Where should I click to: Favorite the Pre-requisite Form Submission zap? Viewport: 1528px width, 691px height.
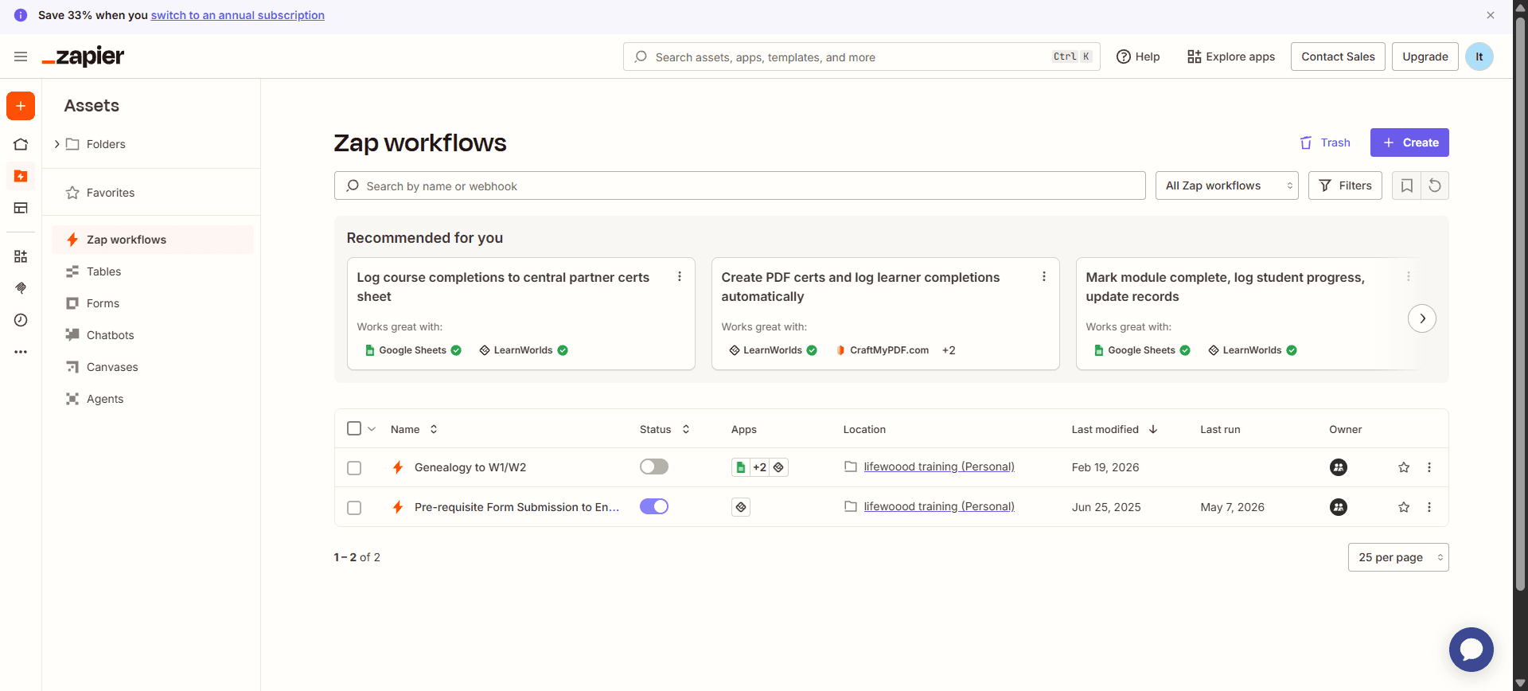[x=1404, y=507]
